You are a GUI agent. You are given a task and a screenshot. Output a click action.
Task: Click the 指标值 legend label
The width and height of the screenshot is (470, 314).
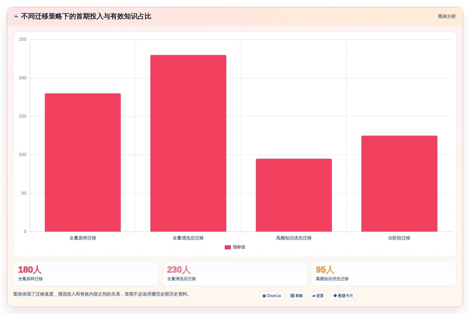239,247
